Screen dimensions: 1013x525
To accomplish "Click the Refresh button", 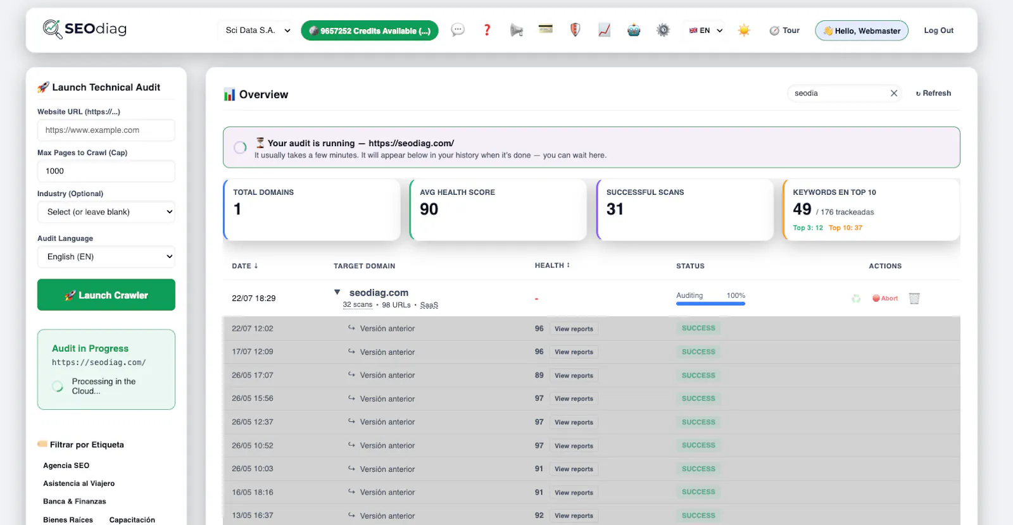I will tap(933, 93).
